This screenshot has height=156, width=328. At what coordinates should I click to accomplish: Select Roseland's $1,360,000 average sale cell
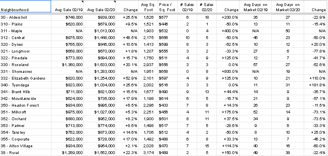pos(67,65)
